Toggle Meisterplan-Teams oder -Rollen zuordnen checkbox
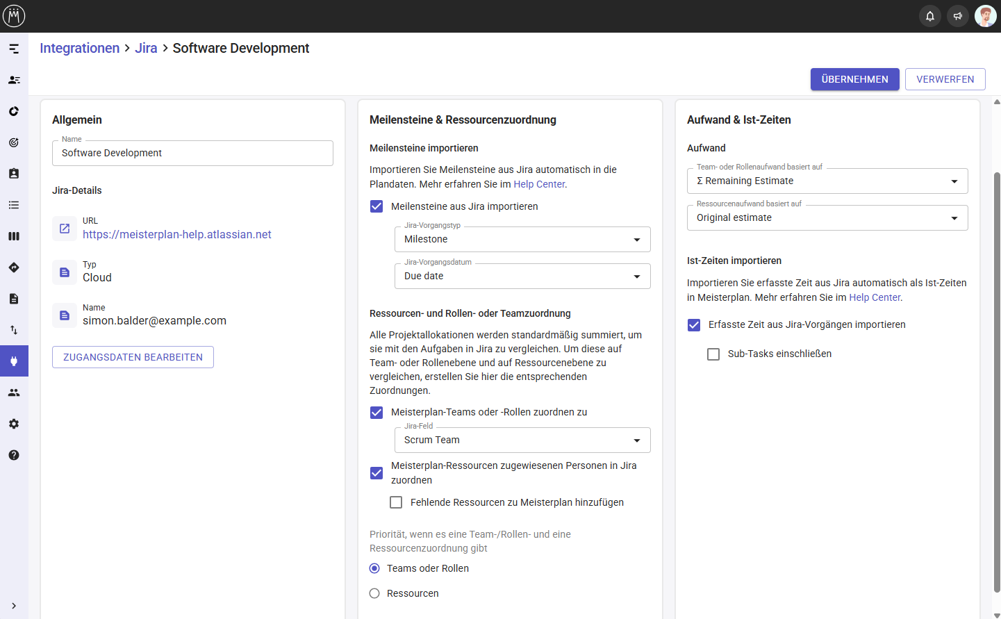1001x619 pixels. (x=377, y=413)
